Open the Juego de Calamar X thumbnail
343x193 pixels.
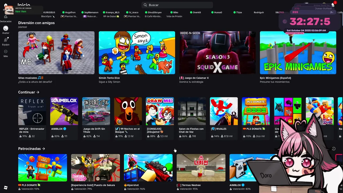[217, 53]
